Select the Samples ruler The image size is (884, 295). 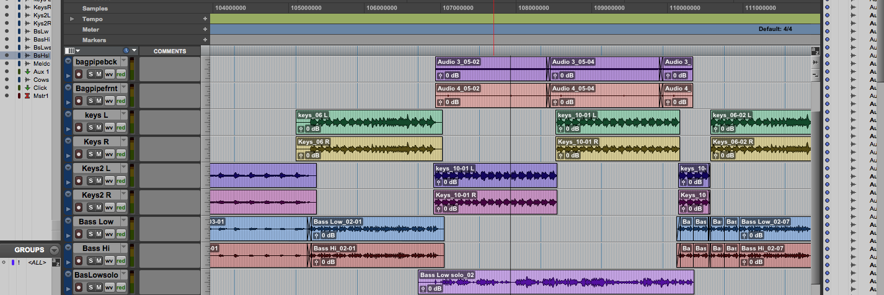[94, 9]
